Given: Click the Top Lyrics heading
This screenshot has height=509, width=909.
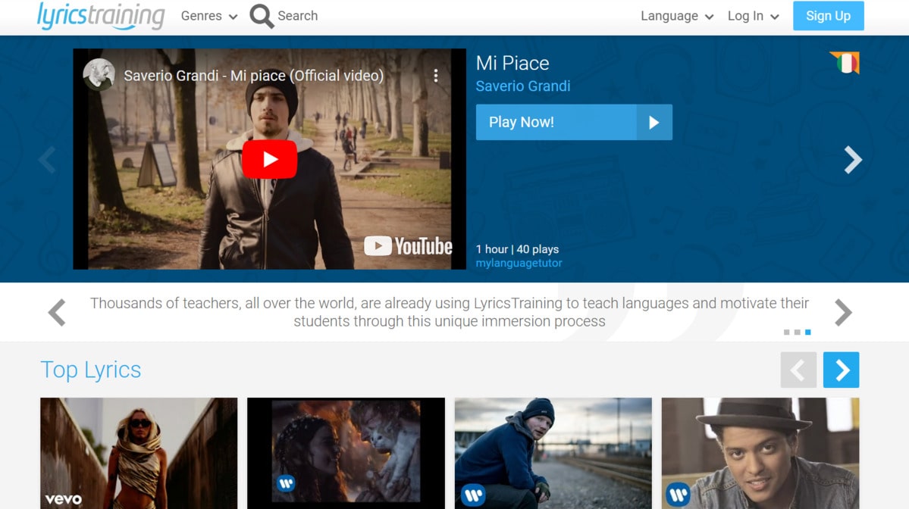Looking at the screenshot, I should click(x=91, y=370).
